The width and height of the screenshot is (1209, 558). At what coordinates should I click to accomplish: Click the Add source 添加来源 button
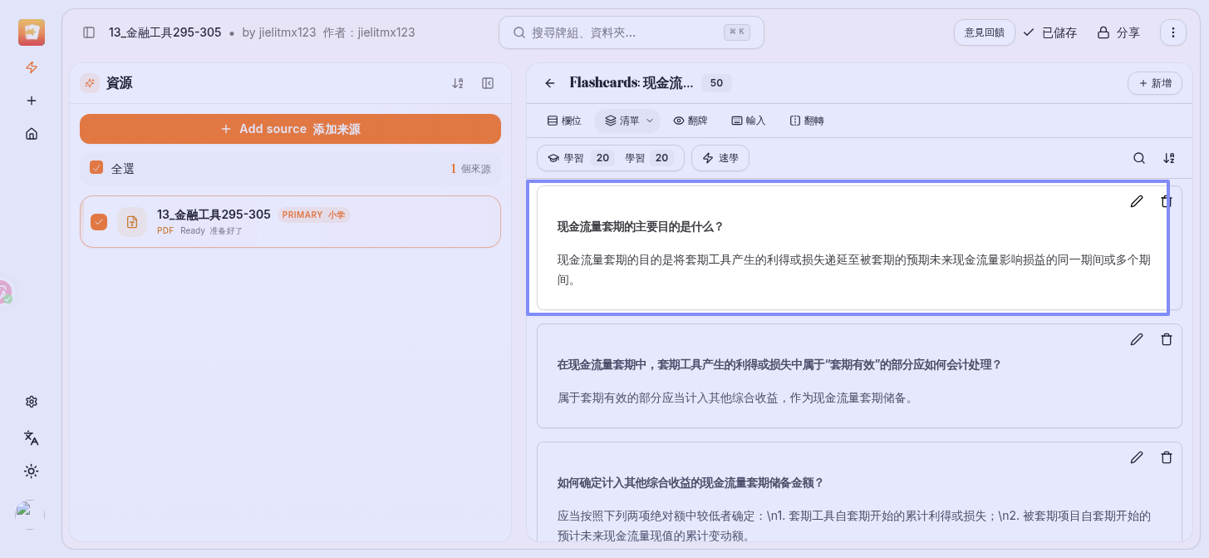[x=290, y=129]
